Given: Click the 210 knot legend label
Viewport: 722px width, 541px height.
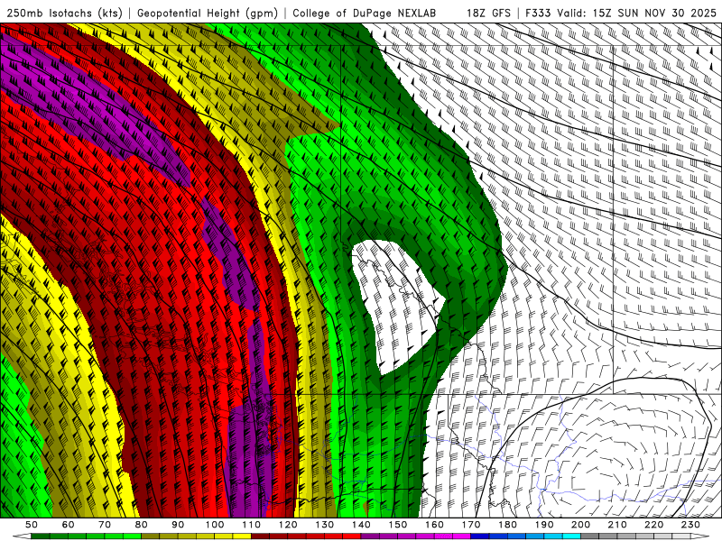Looking at the screenshot, I should point(617,525).
